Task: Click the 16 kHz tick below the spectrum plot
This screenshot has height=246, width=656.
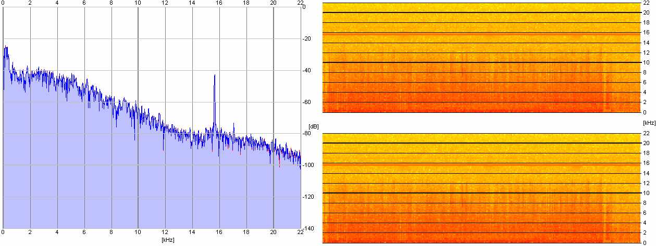Action: [x=219, y=234]
